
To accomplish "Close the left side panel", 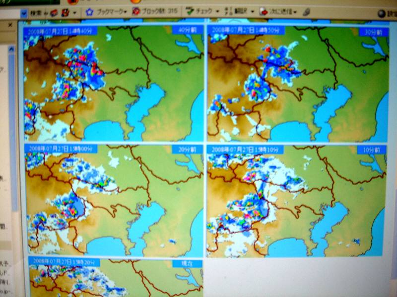I will pos(10,25).
